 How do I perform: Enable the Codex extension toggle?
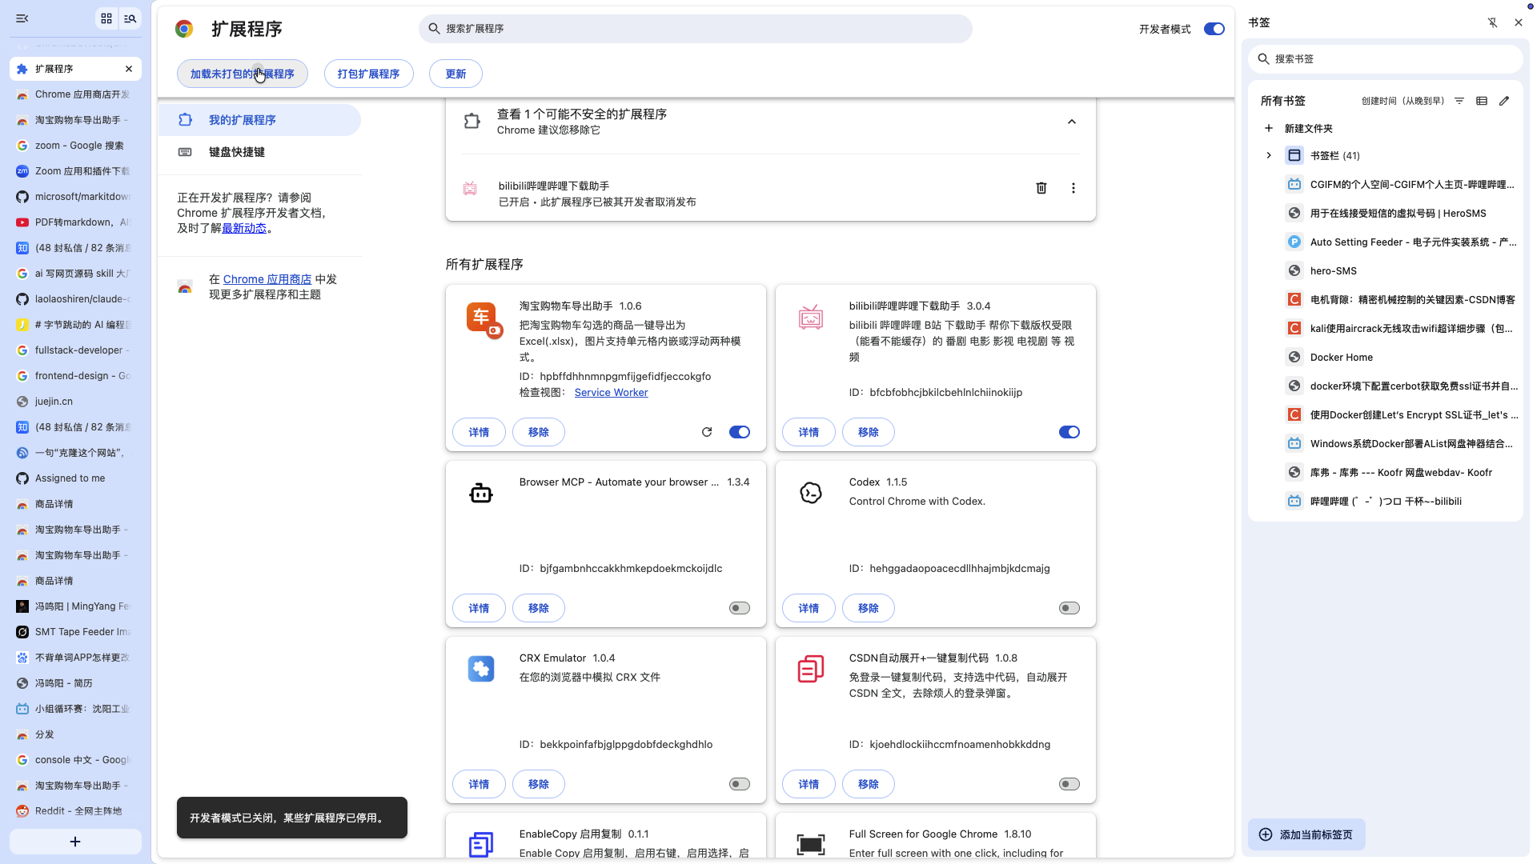[x=1069, y=608]
